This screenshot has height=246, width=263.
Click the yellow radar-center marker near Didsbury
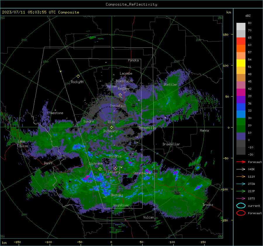pyautogui.click(x=111, y=128)
